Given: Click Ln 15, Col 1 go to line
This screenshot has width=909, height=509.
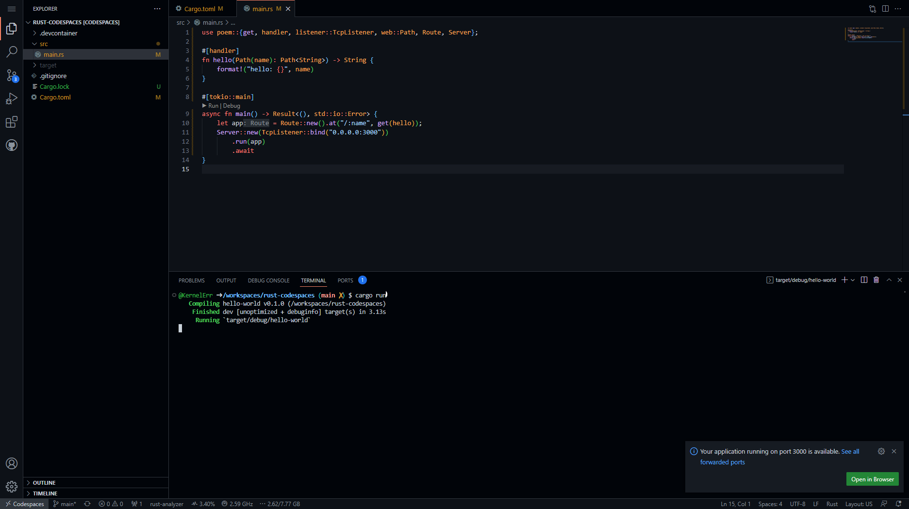Looking at the screenshot, I should [x=735, y=504].
